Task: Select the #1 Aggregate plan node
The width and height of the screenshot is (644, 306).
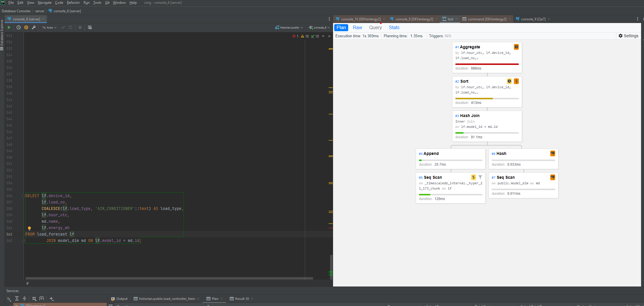Action: coord(487,57)
